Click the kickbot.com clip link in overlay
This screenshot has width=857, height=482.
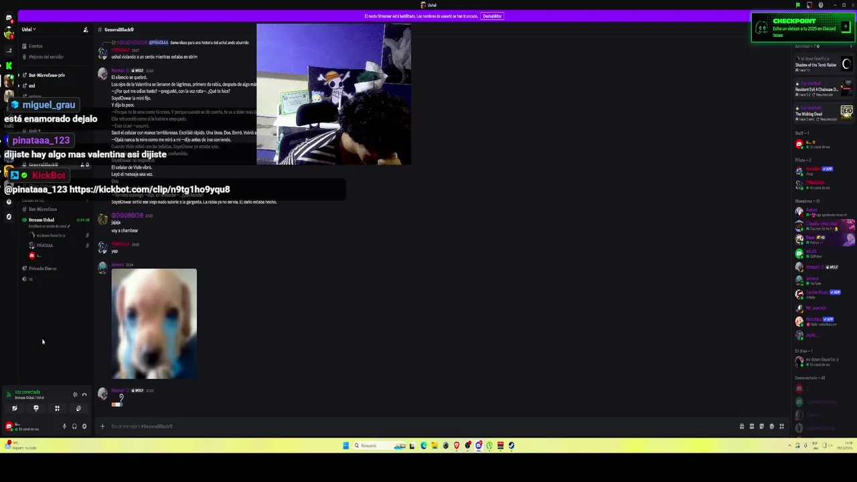[x=149, y=189]
